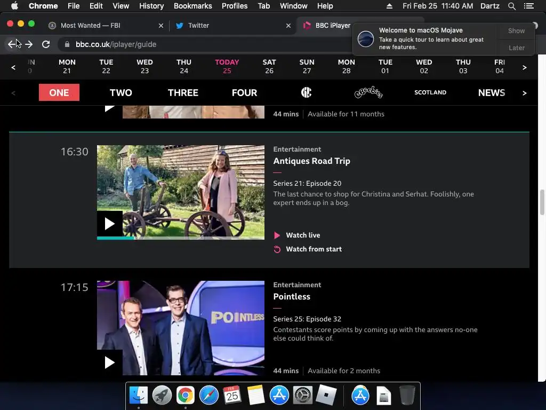Open the Apple menu
This screenshot has width=546, height=410.
(x=14, y=6)
